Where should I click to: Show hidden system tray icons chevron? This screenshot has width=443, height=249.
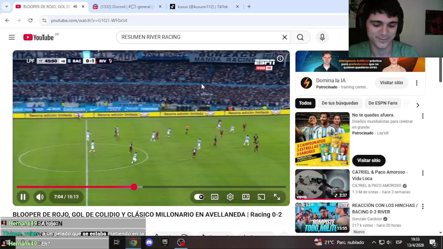pyautogui.click(x=374, y=242)
